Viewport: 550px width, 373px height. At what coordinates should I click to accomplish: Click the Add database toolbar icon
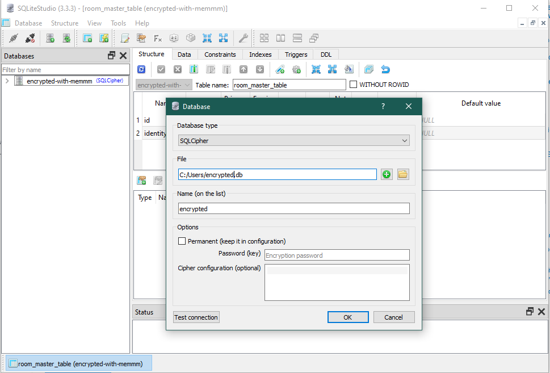(x=51, y=38)
